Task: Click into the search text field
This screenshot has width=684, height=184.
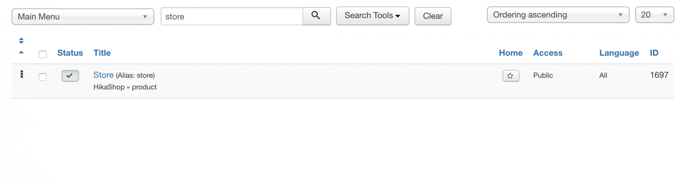Action: pos(232,16)
